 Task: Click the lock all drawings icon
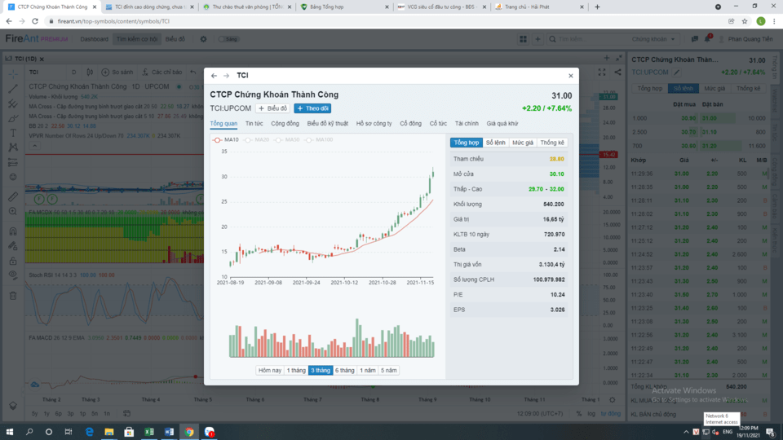[x=13, y=261]
